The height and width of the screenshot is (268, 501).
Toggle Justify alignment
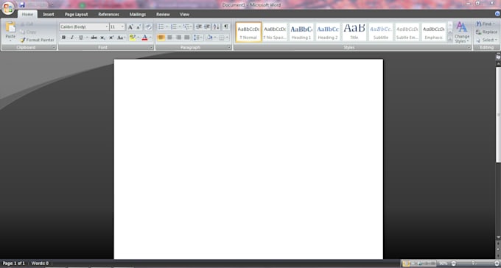tap(187, 38)
